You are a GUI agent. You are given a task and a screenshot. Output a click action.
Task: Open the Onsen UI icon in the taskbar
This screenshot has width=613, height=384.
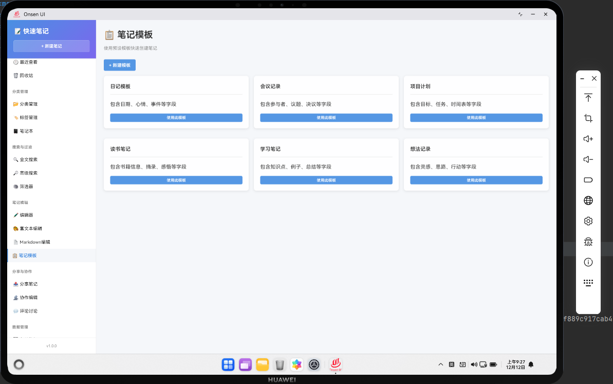pyautogui.click(x=335, y=364)
